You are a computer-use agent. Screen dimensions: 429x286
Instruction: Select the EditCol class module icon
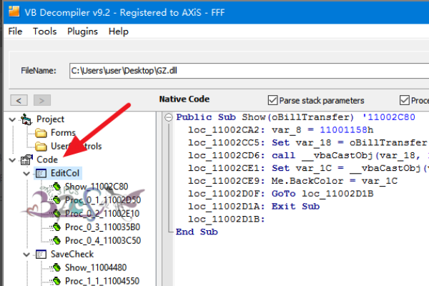41,173
